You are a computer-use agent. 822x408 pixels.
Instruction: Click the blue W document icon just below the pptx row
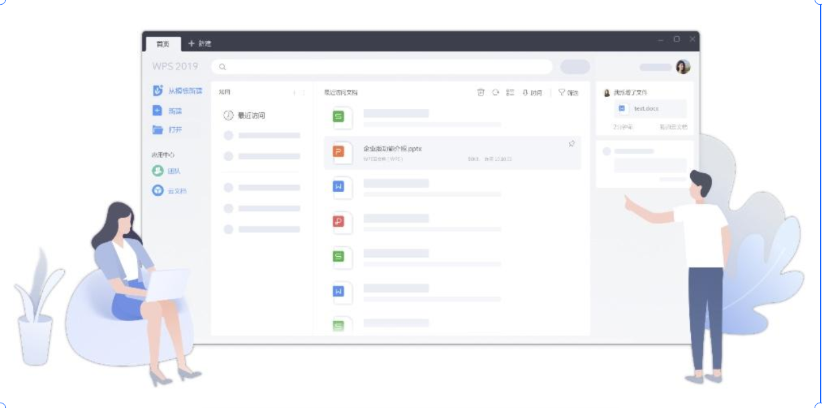(338, 187)
